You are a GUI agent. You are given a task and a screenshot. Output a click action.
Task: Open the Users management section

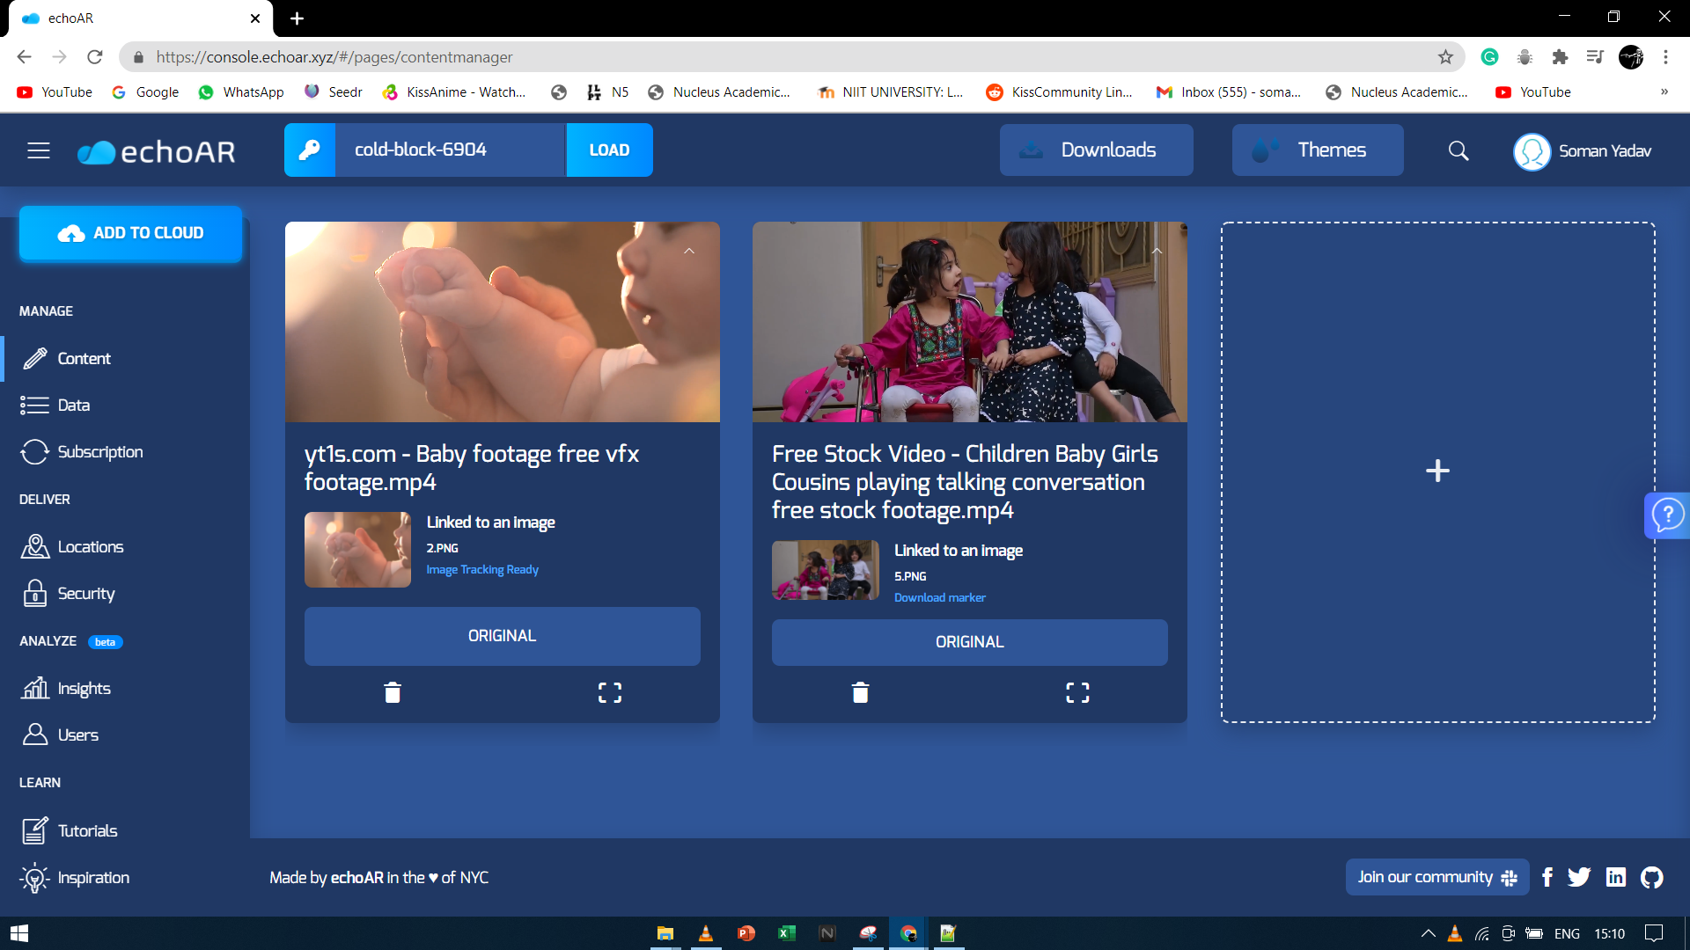pyautogui.click(x=77, y=734)
